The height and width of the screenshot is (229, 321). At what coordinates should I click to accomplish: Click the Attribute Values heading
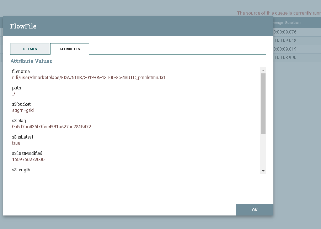tap(31, 61)
